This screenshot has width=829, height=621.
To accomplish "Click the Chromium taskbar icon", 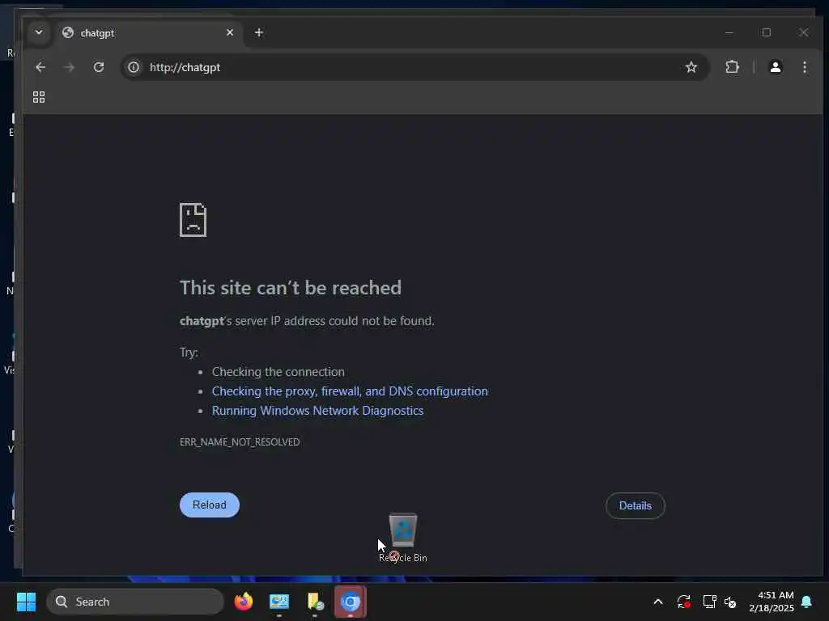I will click(350, 602).
